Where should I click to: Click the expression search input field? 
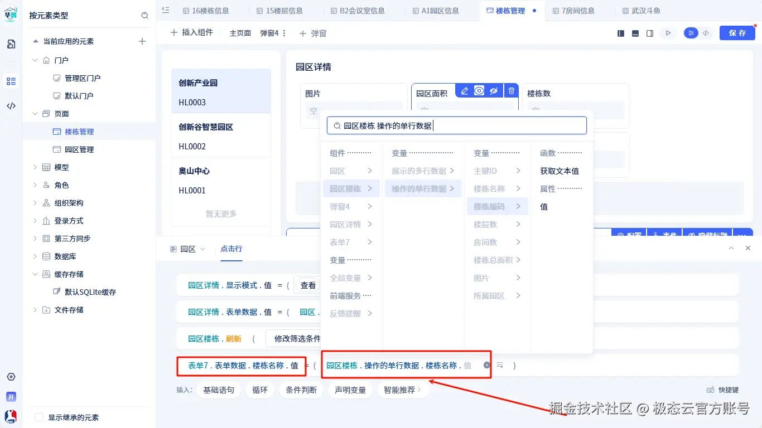point(456,125)
